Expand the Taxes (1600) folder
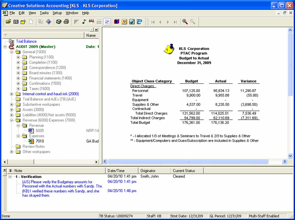 [18, 89]
